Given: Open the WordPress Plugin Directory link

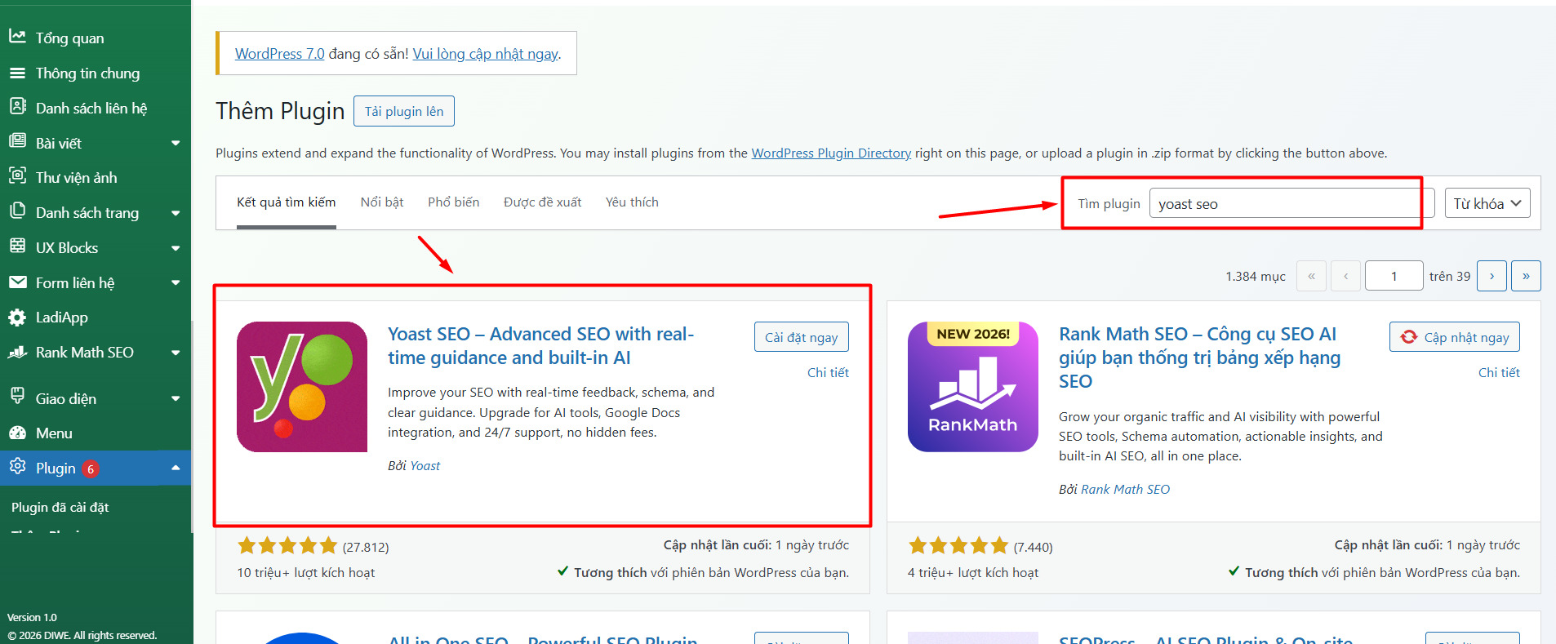Looking at the screenshot, I should 831,153.
